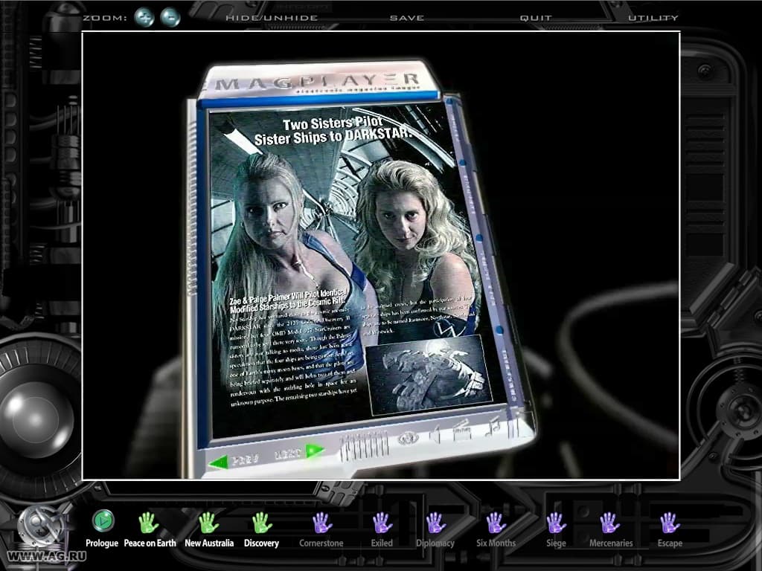Select the New Australia hand icon

[209, 523]
